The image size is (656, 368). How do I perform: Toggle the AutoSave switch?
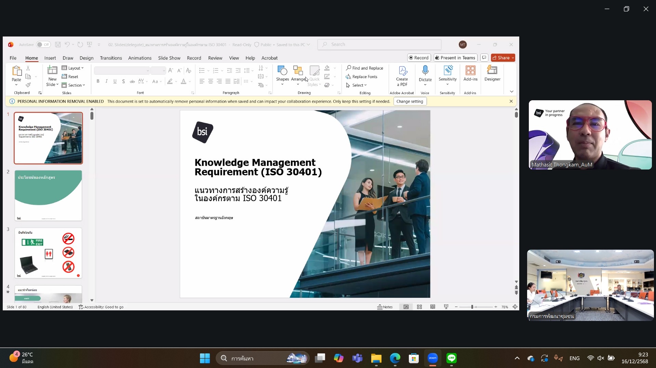point(43,45)
